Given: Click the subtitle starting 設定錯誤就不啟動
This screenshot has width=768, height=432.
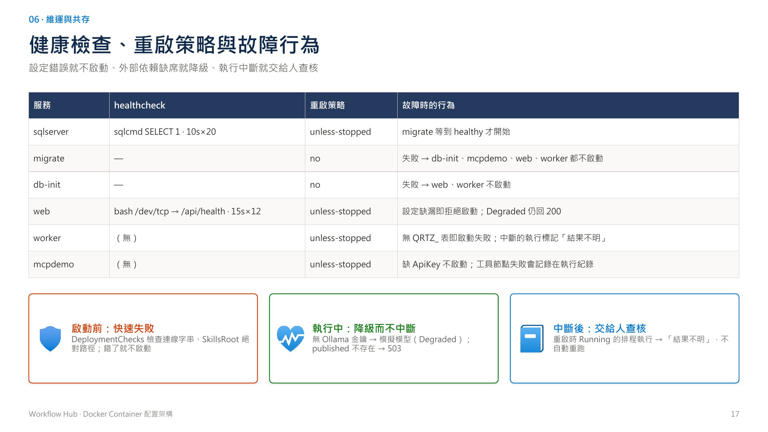Looking at the screenshot, I should (173, 68).
